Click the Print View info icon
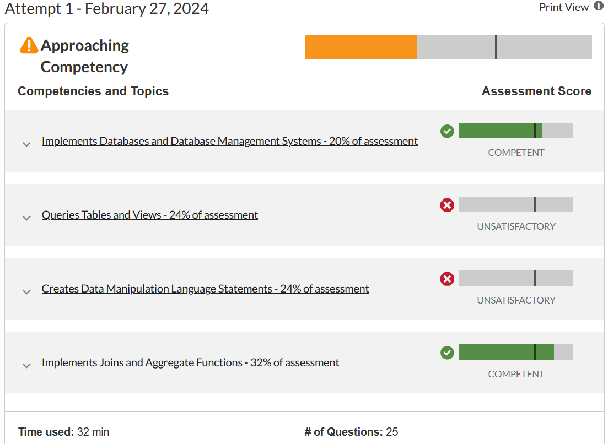The width and height of the screenshot is (608, 444). [599, 7]
